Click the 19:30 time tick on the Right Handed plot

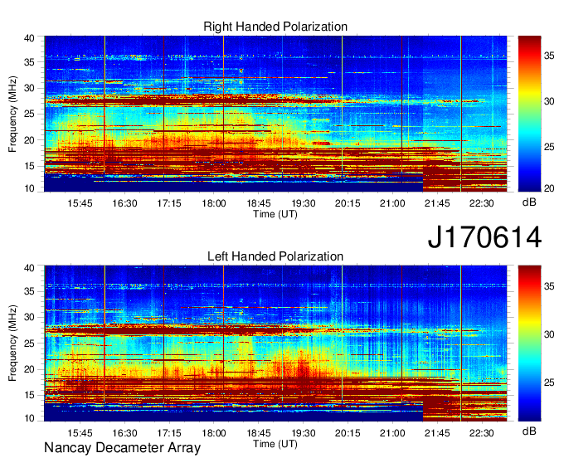(x=303, y=203)
